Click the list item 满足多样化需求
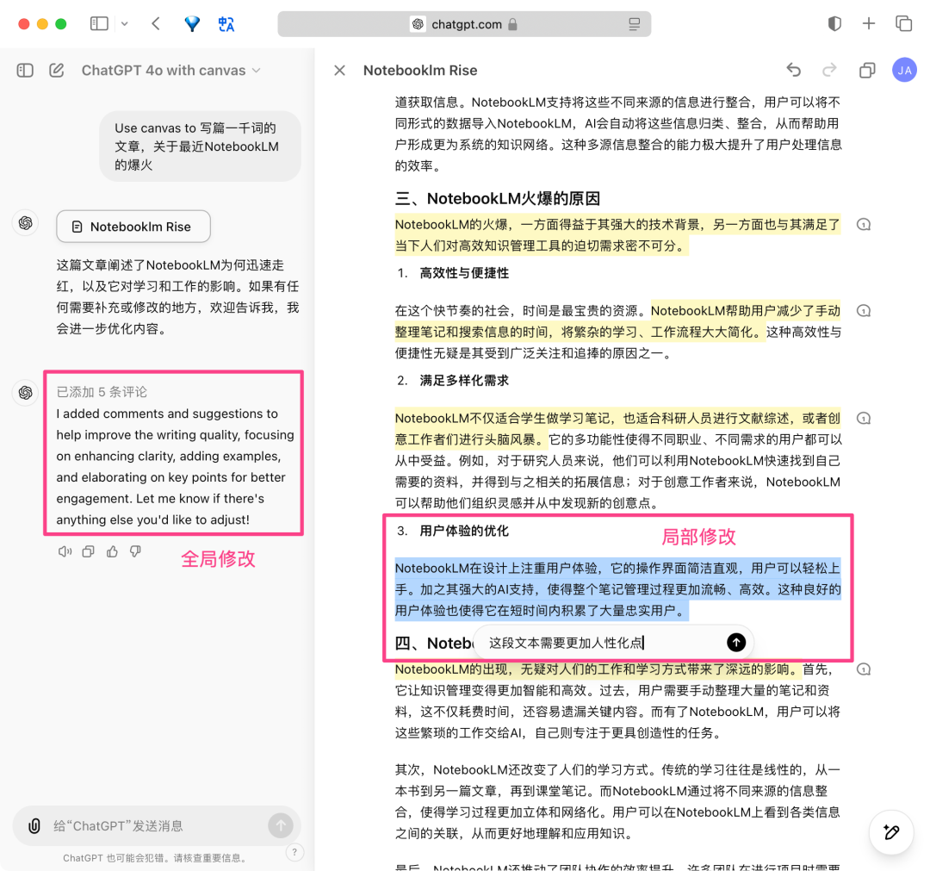Screen dimensions: 930x871 (x=464, y=380)
